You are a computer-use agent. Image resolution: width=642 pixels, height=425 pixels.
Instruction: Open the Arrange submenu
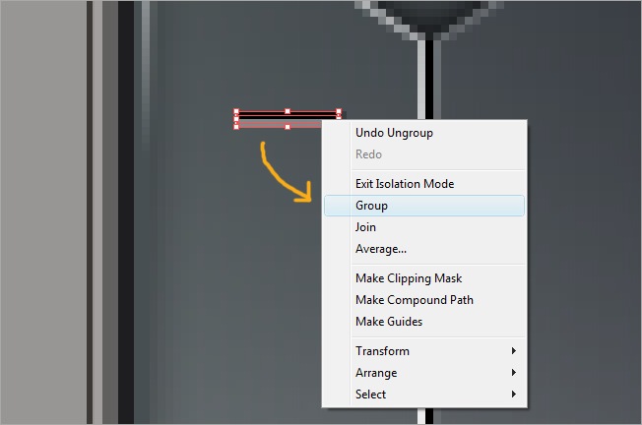click(x=424, y=373)
